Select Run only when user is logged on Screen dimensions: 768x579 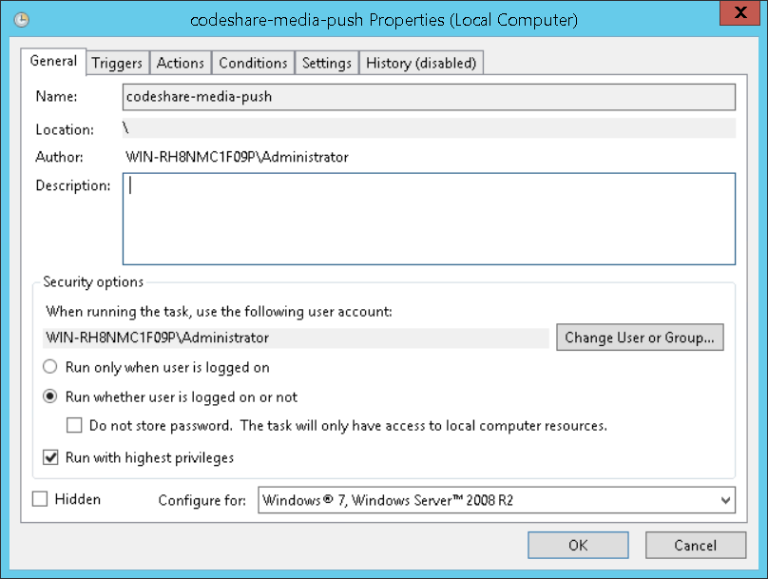(50, 367)
